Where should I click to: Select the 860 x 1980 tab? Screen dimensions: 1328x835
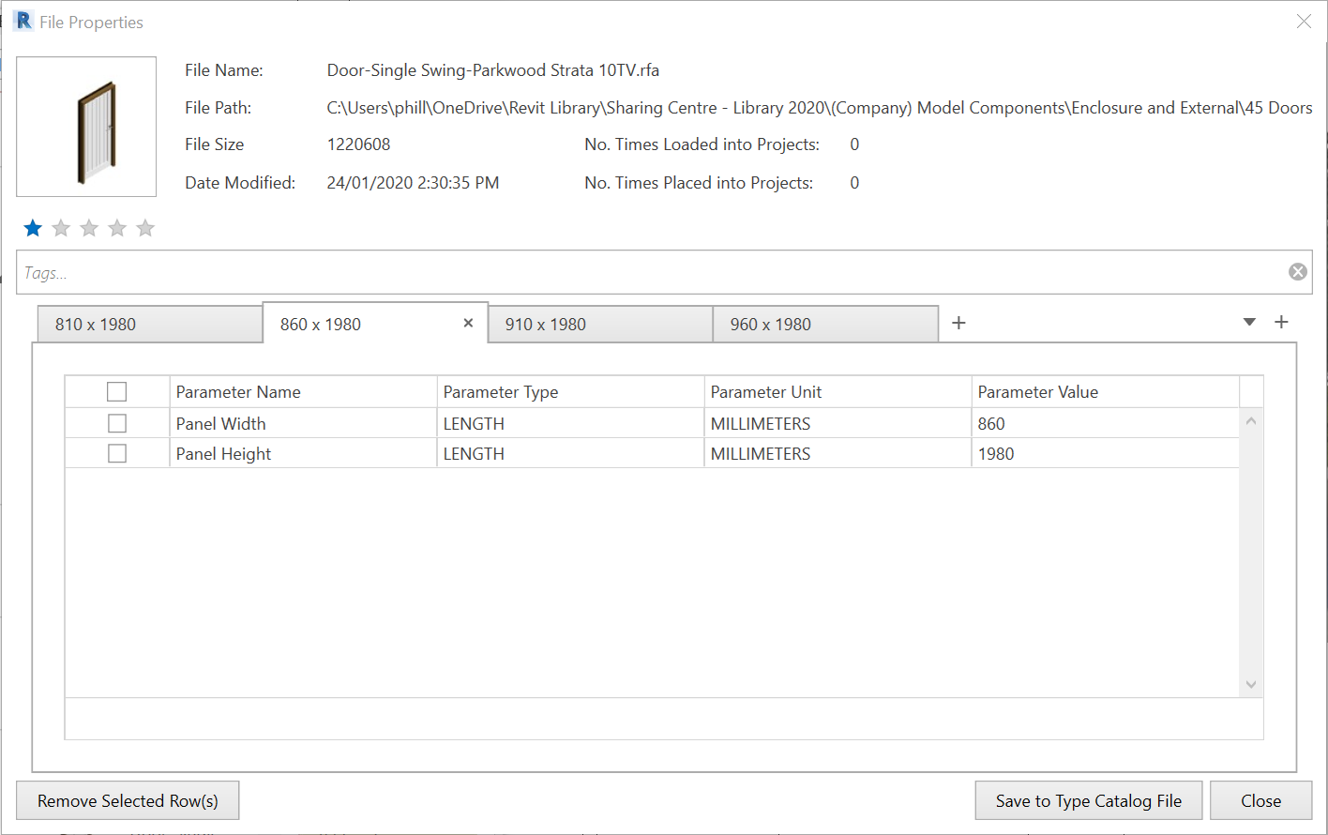click(x=375, y=323)
